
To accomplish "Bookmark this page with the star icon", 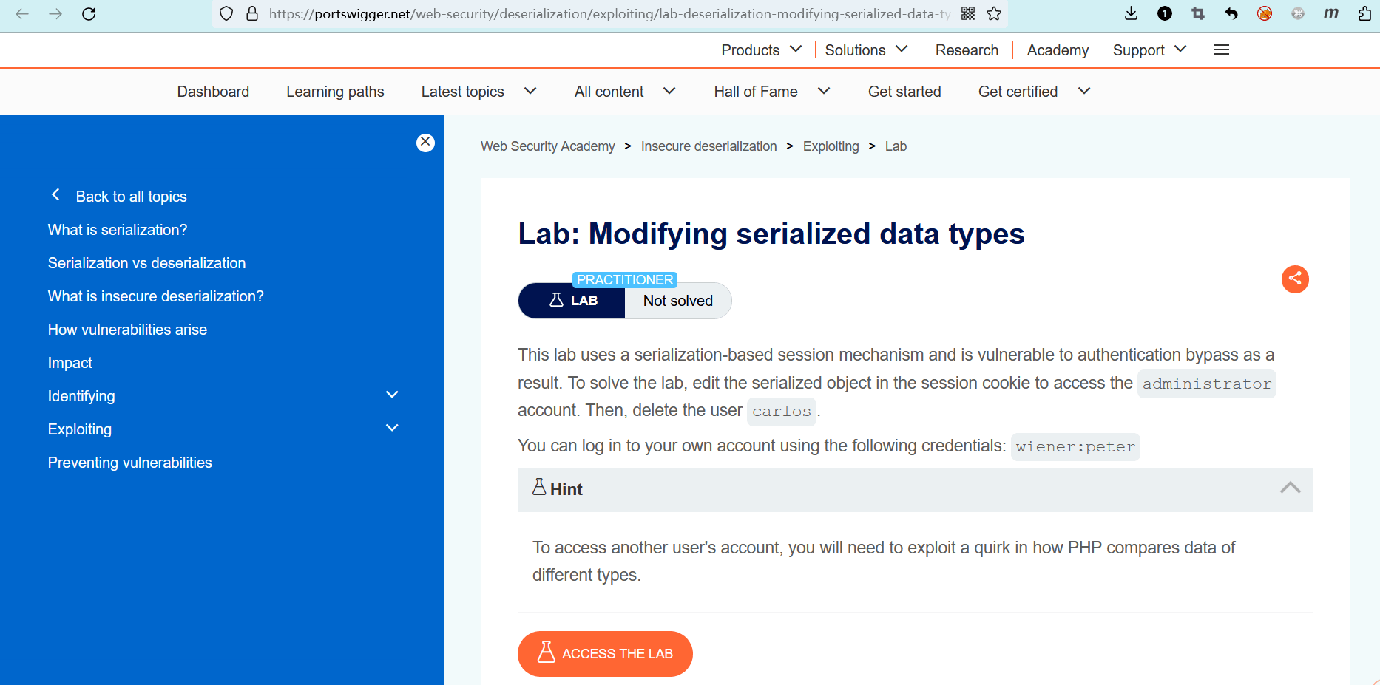I will [994, 14].
